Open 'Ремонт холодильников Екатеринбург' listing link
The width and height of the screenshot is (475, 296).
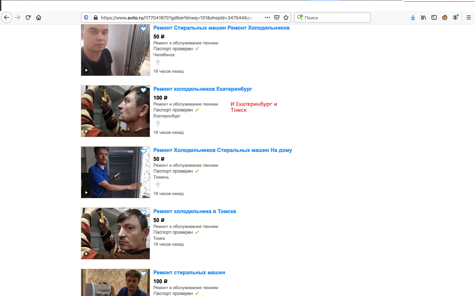(203, 89)
